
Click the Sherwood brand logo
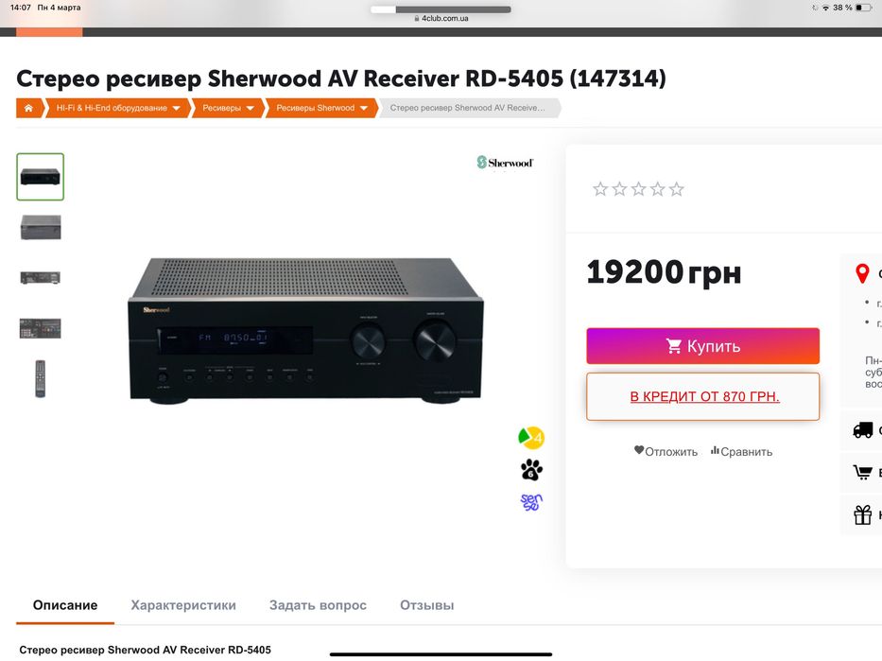505,163
